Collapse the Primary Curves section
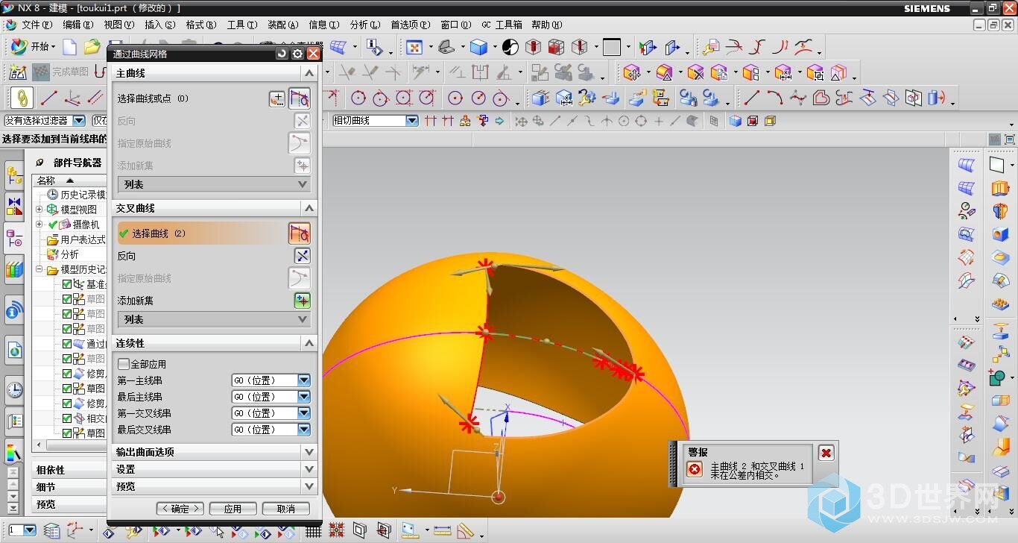Viewport: 1018px width, 543px height. 310,73
